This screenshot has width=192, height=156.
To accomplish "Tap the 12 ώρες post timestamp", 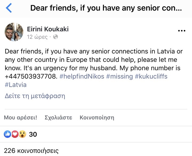I will [x=37, y=37].
